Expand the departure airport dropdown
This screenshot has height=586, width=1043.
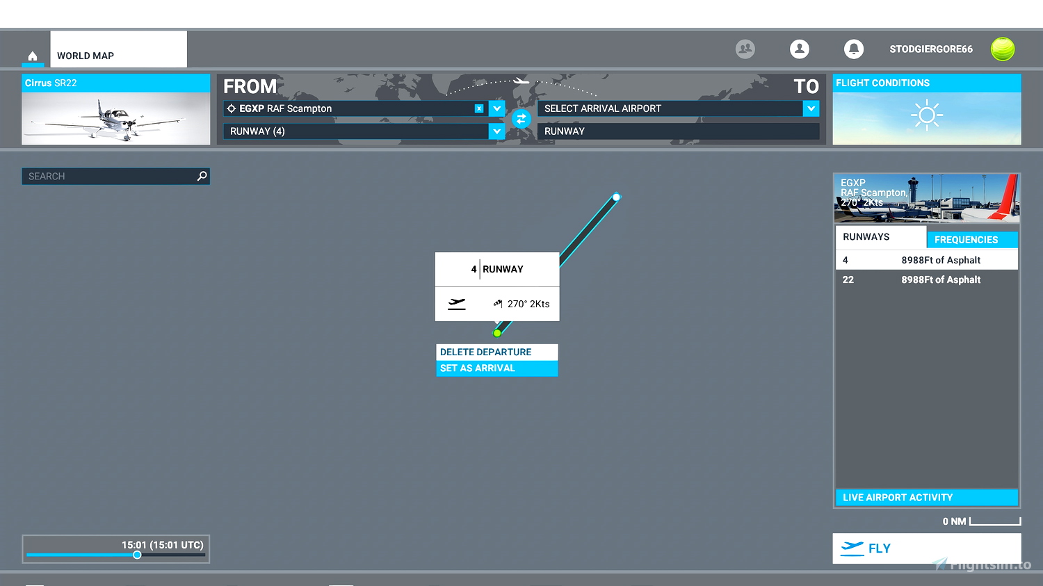pyautogui.click(x=496, y=108)
